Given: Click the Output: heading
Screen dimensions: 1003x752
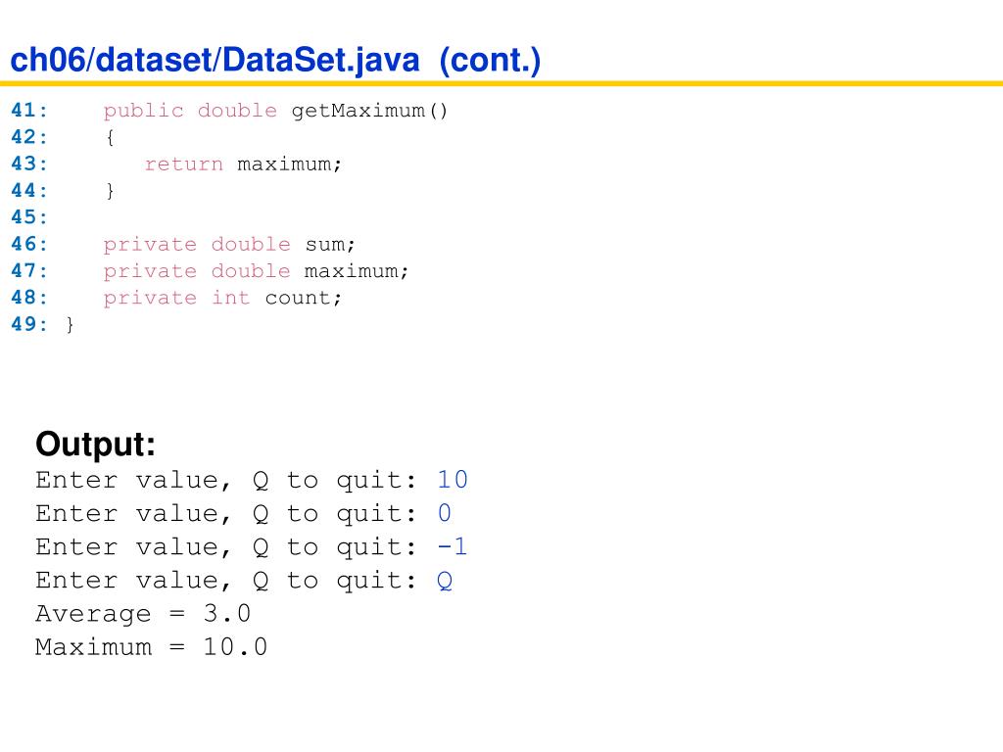Looking at the screenshot, I should click(x=95, y=445).
